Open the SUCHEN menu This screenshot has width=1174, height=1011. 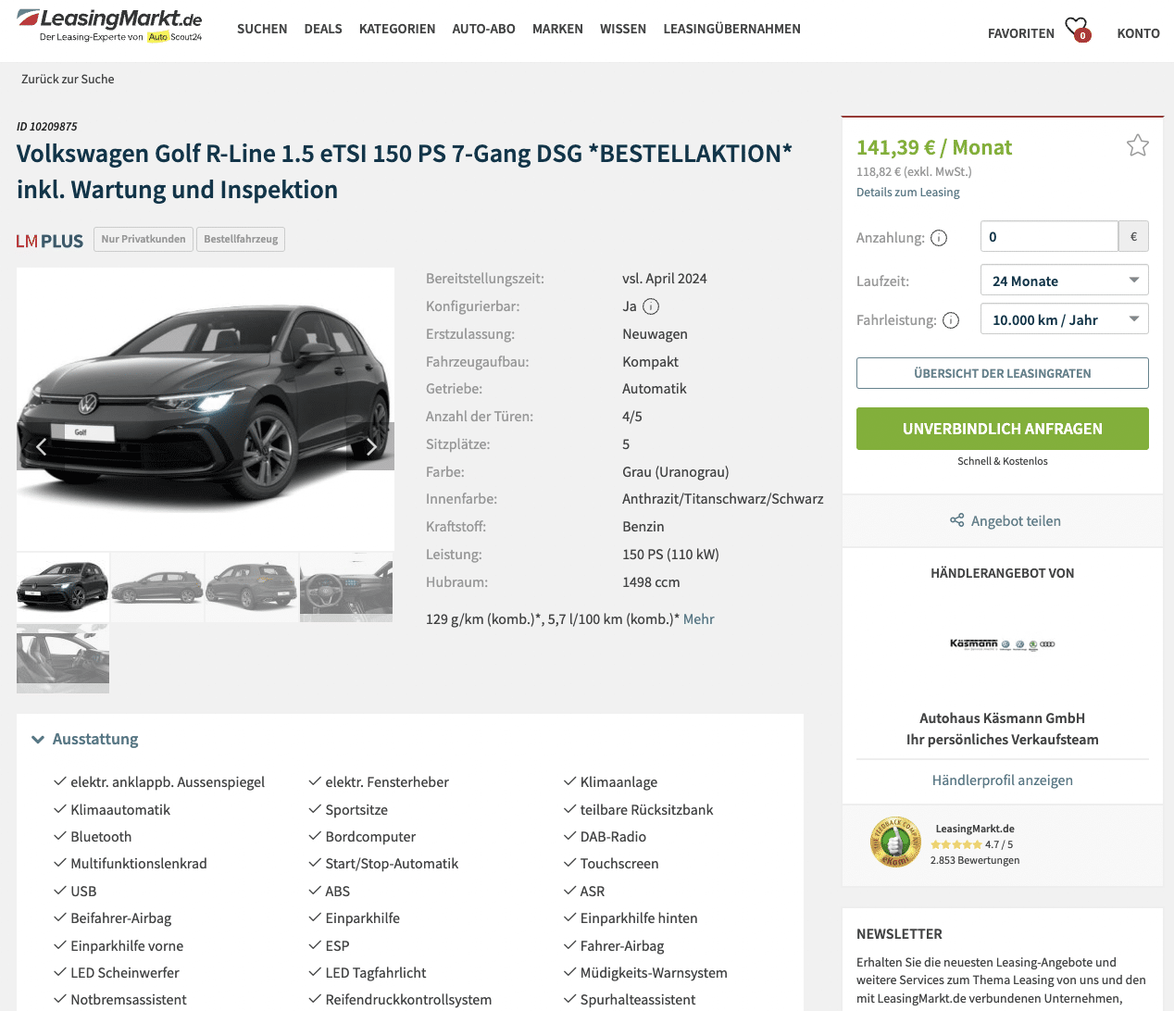(x=262, y=29)
